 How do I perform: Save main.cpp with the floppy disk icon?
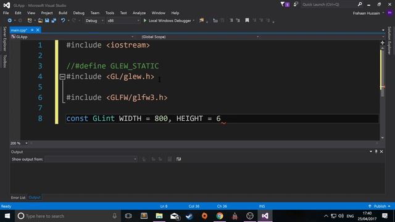pyautogui.click(x=47, y=20)
